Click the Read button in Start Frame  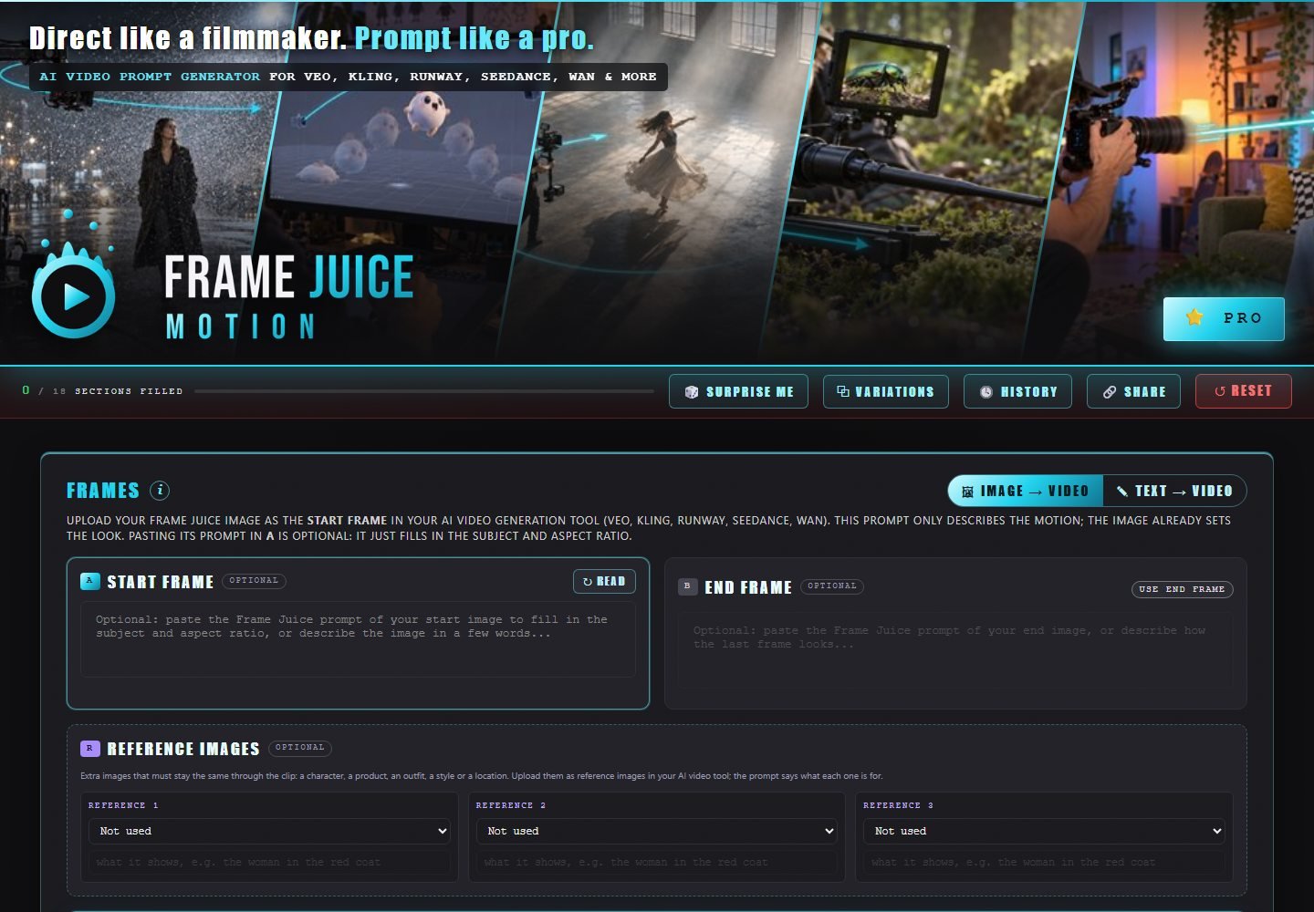[604, 581]
